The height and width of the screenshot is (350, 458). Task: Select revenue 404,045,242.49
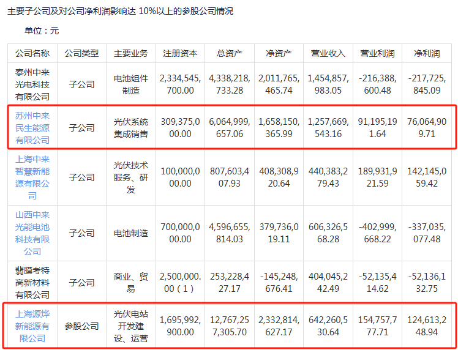pyautogui.click(x=328, y=283)
